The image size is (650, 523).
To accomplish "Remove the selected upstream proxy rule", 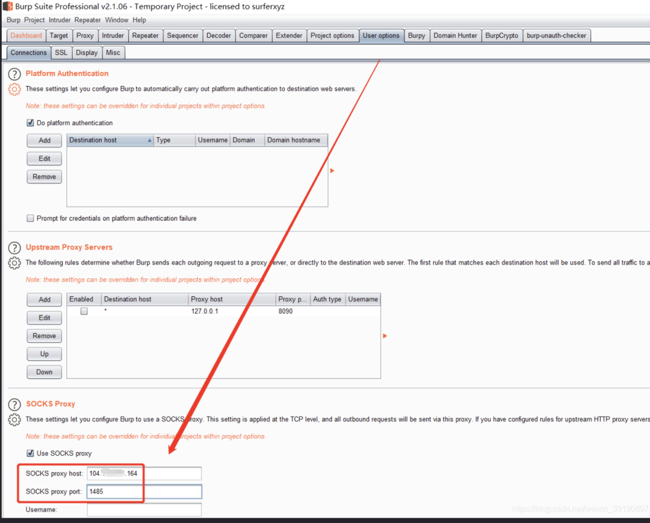I will (45, 336).
